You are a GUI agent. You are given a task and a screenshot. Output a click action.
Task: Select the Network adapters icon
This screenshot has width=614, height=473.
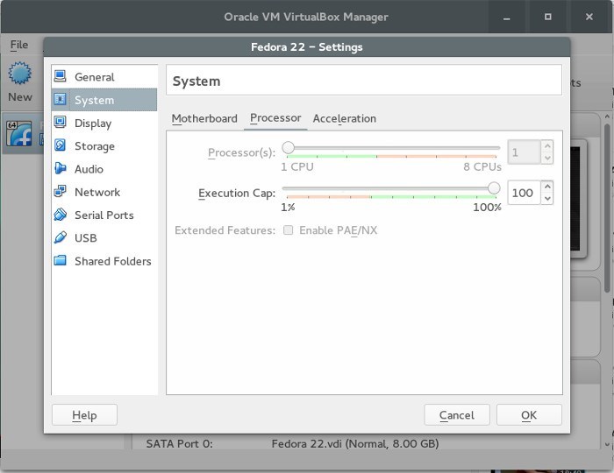60,192
